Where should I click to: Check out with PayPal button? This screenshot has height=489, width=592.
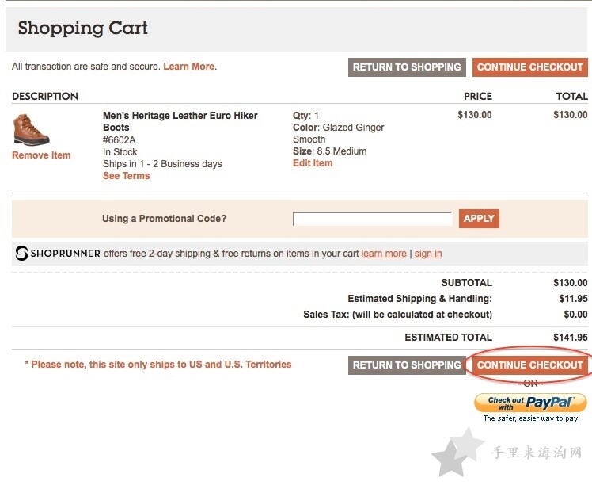click(530, 403)
